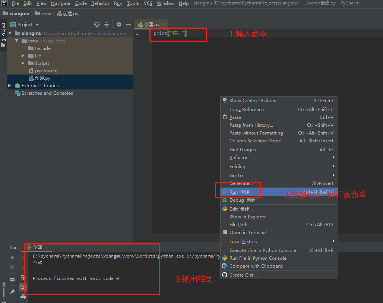Expand the Lib folder
This screenshot has height=303, width=383.
coord(23,56)
